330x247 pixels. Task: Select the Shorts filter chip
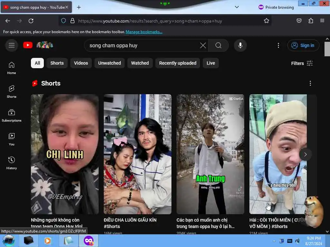pos(57,63)
